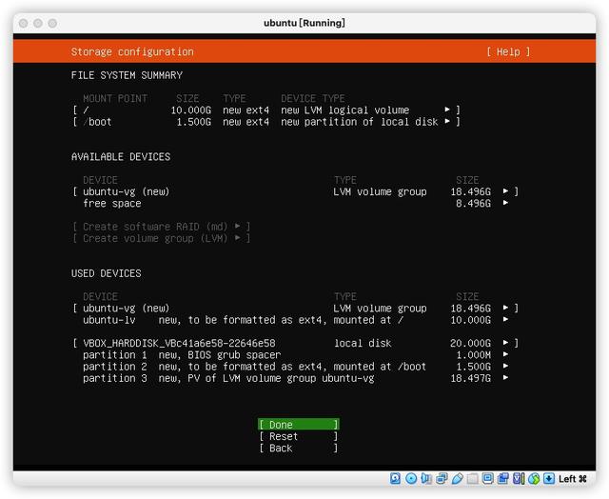
Task: Click the 1.000M partition 1 size
Action: [x=473, y=355]
